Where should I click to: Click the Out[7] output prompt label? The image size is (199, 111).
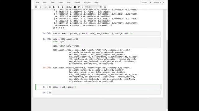tap(47, 68)
